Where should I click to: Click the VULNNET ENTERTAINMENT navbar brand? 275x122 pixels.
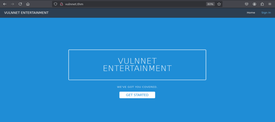tap(26, 13)
